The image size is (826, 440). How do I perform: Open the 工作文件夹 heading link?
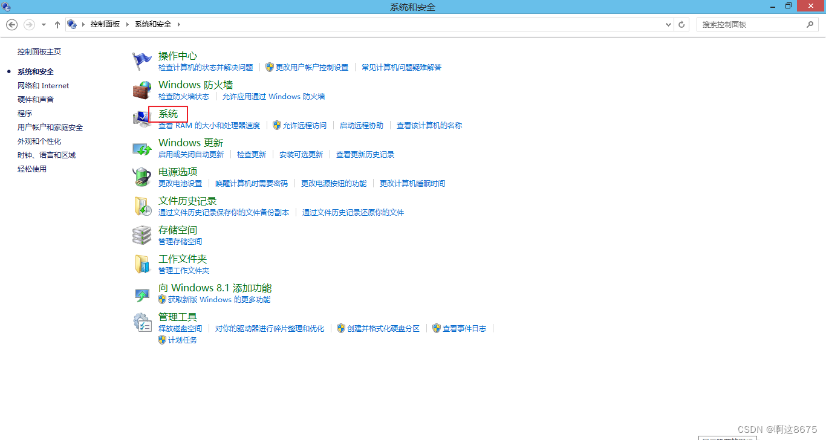(183, 259)
